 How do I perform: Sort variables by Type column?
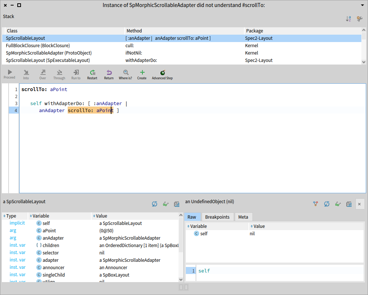[x=15, y=216]
